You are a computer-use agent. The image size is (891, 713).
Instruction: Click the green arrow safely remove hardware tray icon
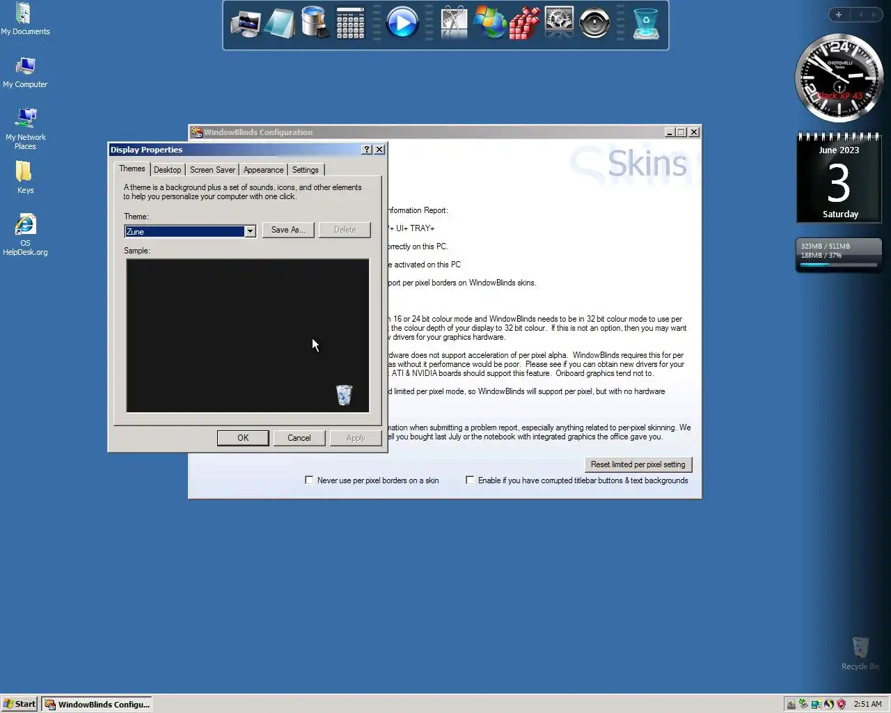click(x=803, y=704)
